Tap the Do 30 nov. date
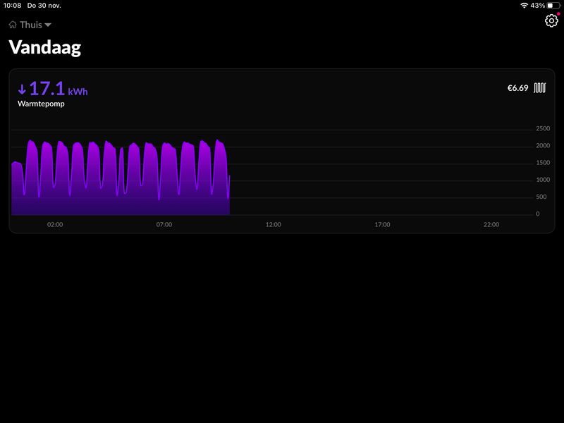This screenshot has width=564, height=423. point(44,6)
